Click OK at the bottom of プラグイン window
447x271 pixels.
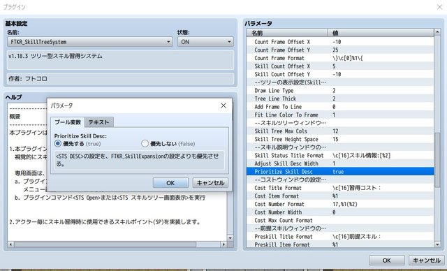tap(386, 261)
